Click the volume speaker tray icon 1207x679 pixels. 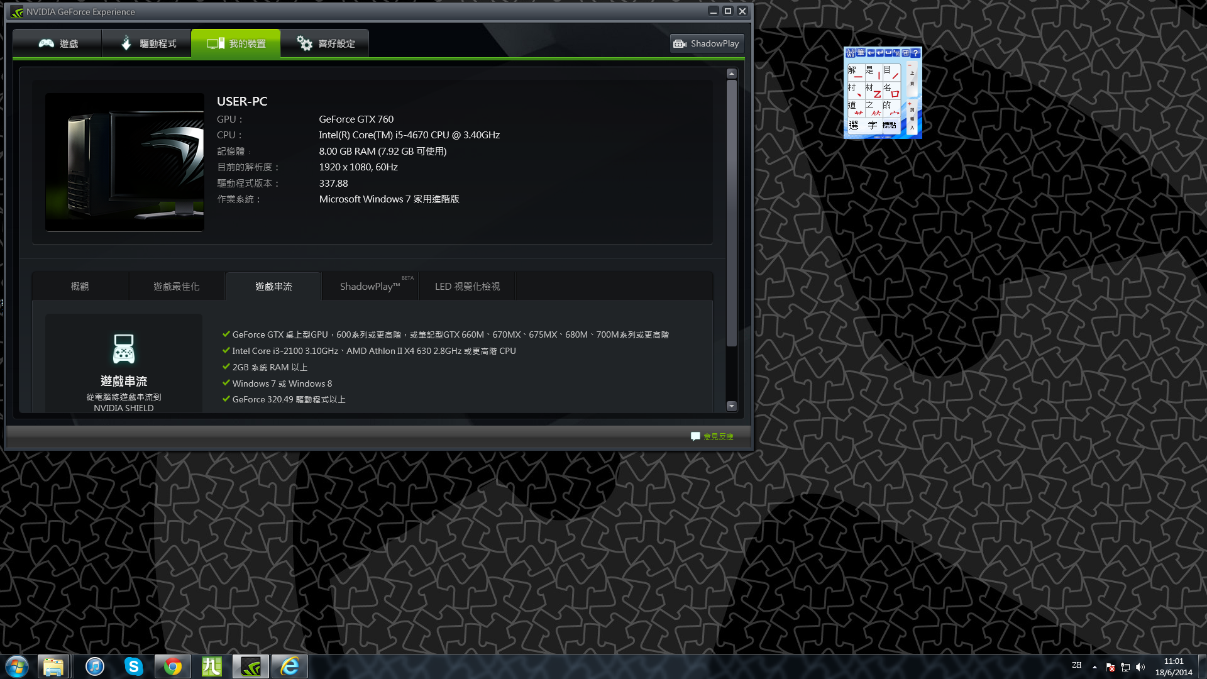1140,667
